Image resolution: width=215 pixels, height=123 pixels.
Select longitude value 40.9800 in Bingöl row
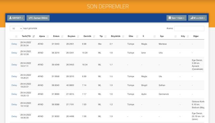click(x=70, y=85)
